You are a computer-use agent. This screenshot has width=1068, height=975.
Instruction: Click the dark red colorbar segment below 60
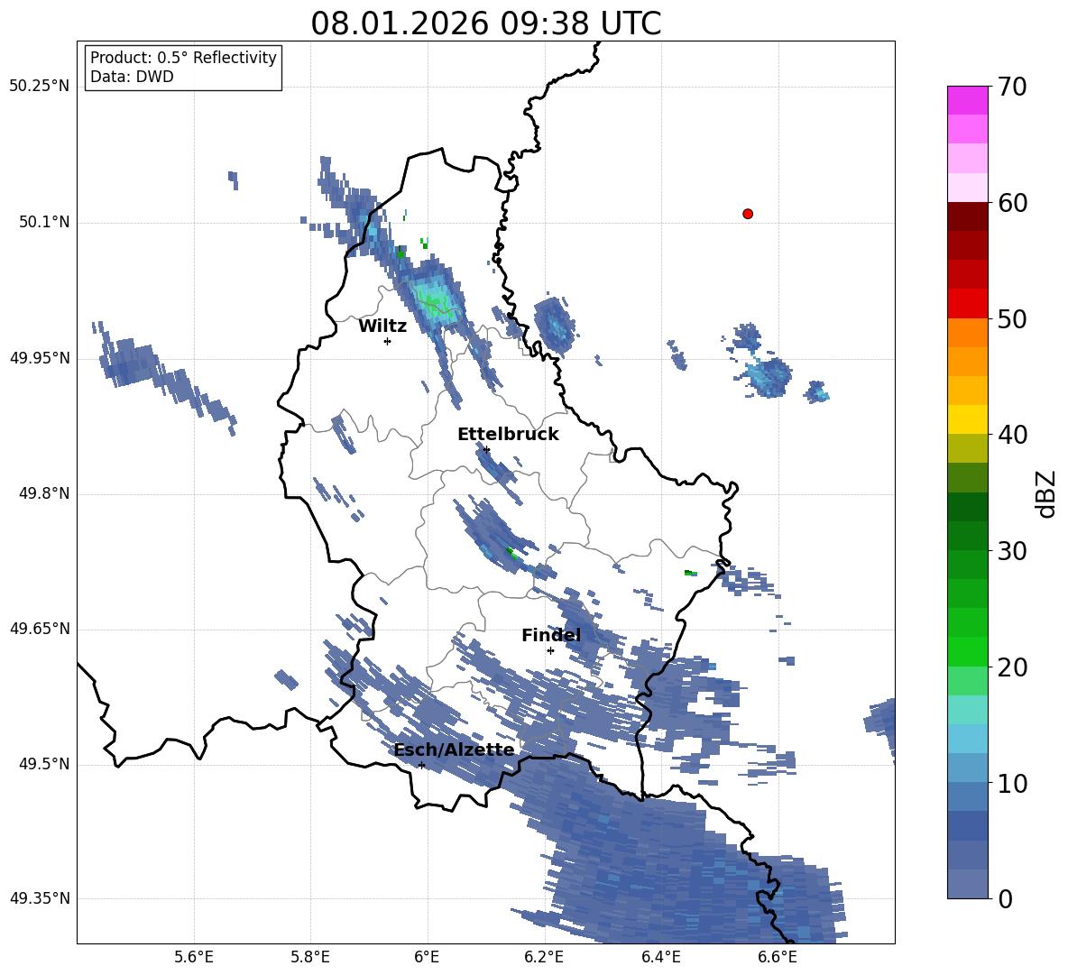point(967,216)
